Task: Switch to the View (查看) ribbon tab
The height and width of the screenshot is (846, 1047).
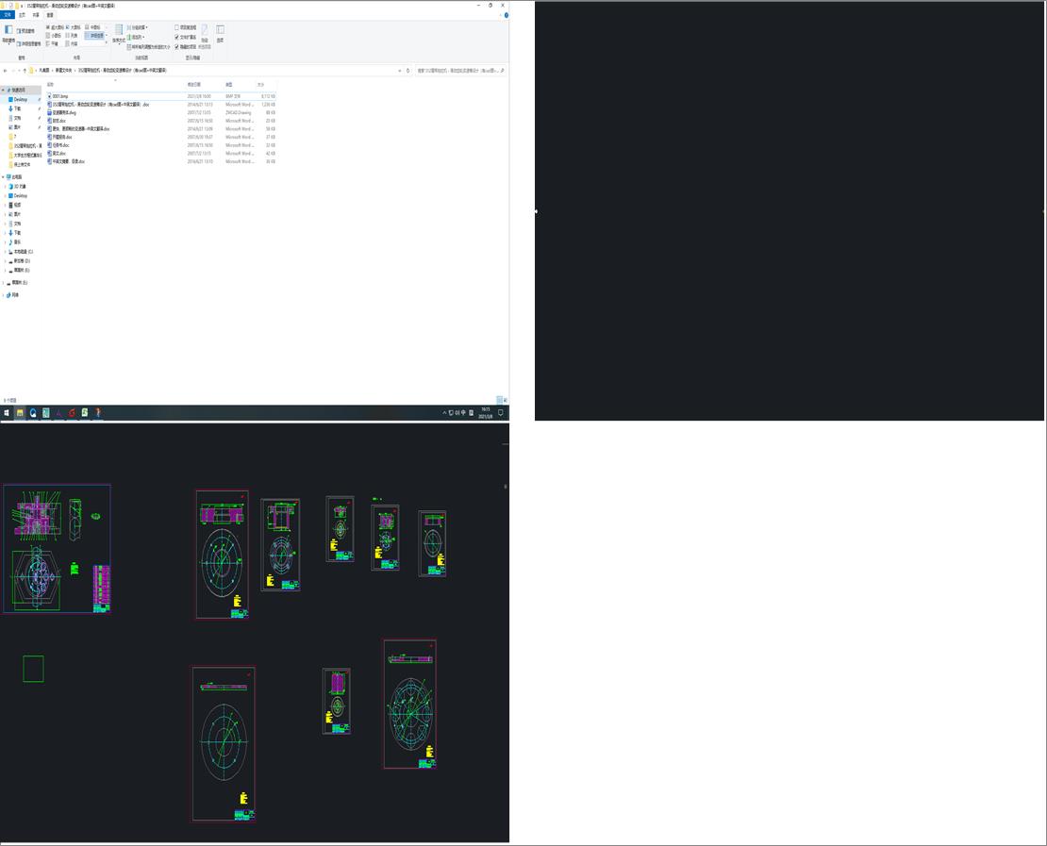Action: tap(49, 15)
